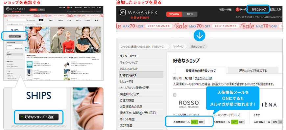The width and height of the screenshot is (286, 130).
Task: Turn OFF arrival mail for アーバンリサーチ ロッソ
Action: pos(201,122)
